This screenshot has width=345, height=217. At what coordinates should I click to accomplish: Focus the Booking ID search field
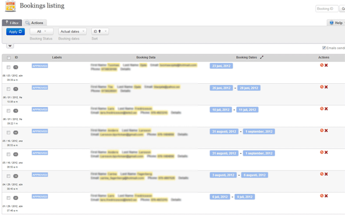coord(327,9)
